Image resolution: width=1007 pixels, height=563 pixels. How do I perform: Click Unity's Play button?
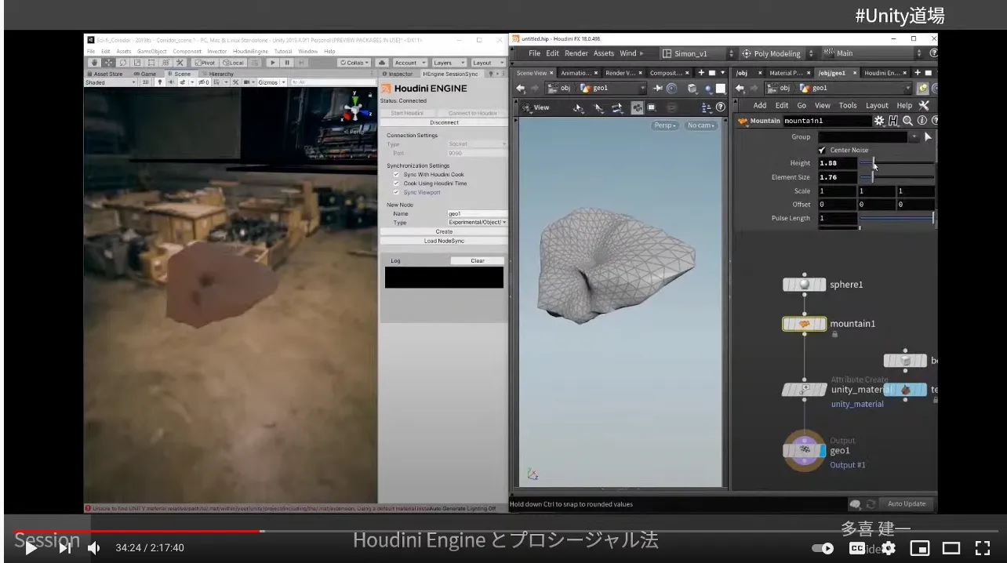point(272,63)
